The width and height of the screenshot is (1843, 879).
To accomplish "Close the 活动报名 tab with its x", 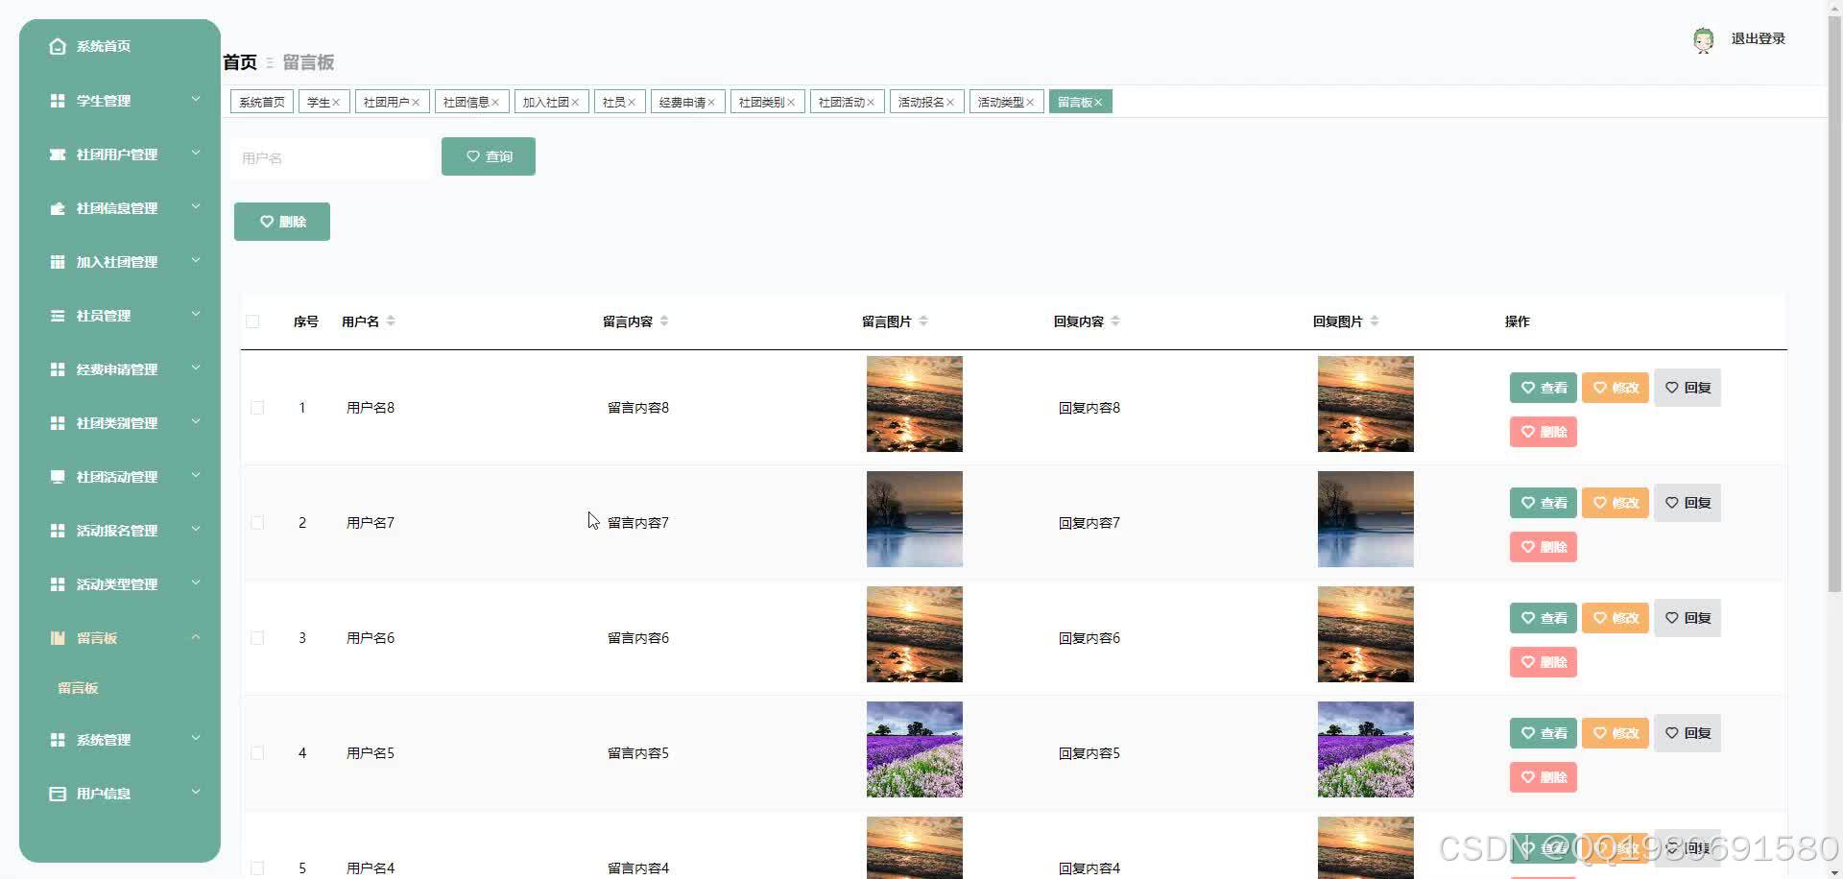I will [950, 103].
